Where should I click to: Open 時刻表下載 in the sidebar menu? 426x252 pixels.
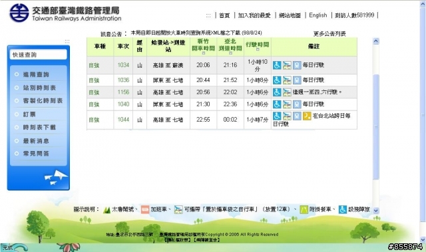tap(39, 127)
